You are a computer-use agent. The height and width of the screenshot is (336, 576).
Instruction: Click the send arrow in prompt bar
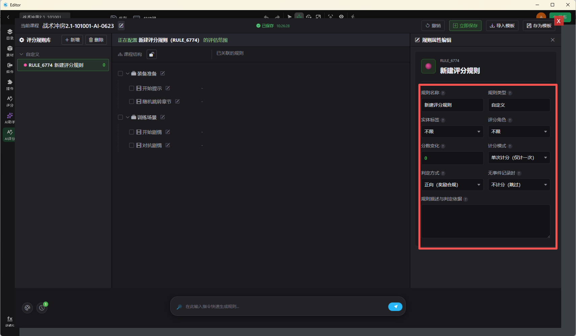pos(395,306)
